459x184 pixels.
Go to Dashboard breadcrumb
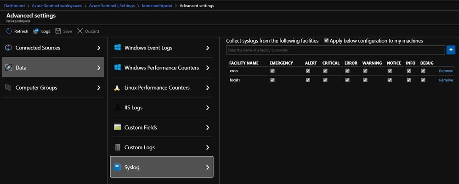point(14,6)
